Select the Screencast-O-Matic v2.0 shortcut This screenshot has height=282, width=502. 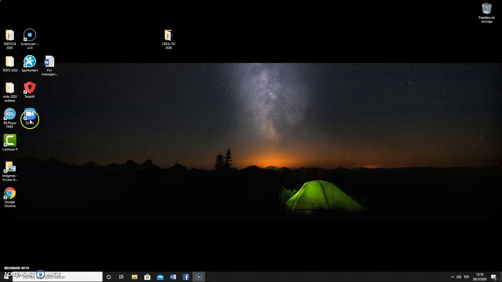30,39
